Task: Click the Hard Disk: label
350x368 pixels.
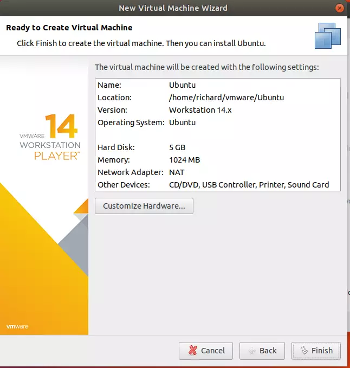Action: coord(116,147)
